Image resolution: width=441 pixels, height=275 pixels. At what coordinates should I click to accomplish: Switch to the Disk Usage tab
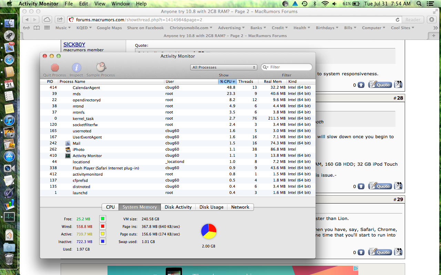[212, 207]
